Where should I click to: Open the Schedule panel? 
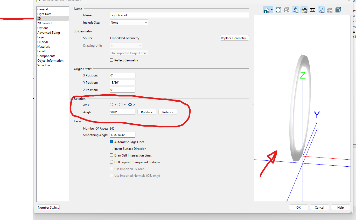(53, 65)
